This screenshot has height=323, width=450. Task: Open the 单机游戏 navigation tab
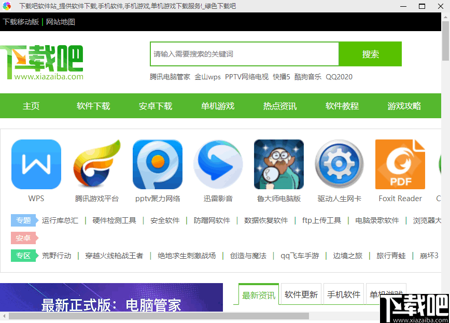pyautogui.click(x=217, y=106)
